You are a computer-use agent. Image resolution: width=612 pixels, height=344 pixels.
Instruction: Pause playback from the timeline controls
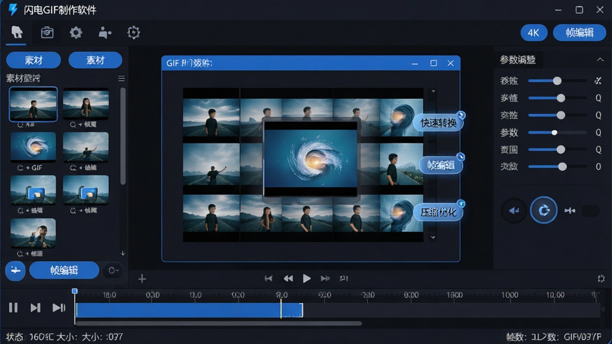click(13, 308)
